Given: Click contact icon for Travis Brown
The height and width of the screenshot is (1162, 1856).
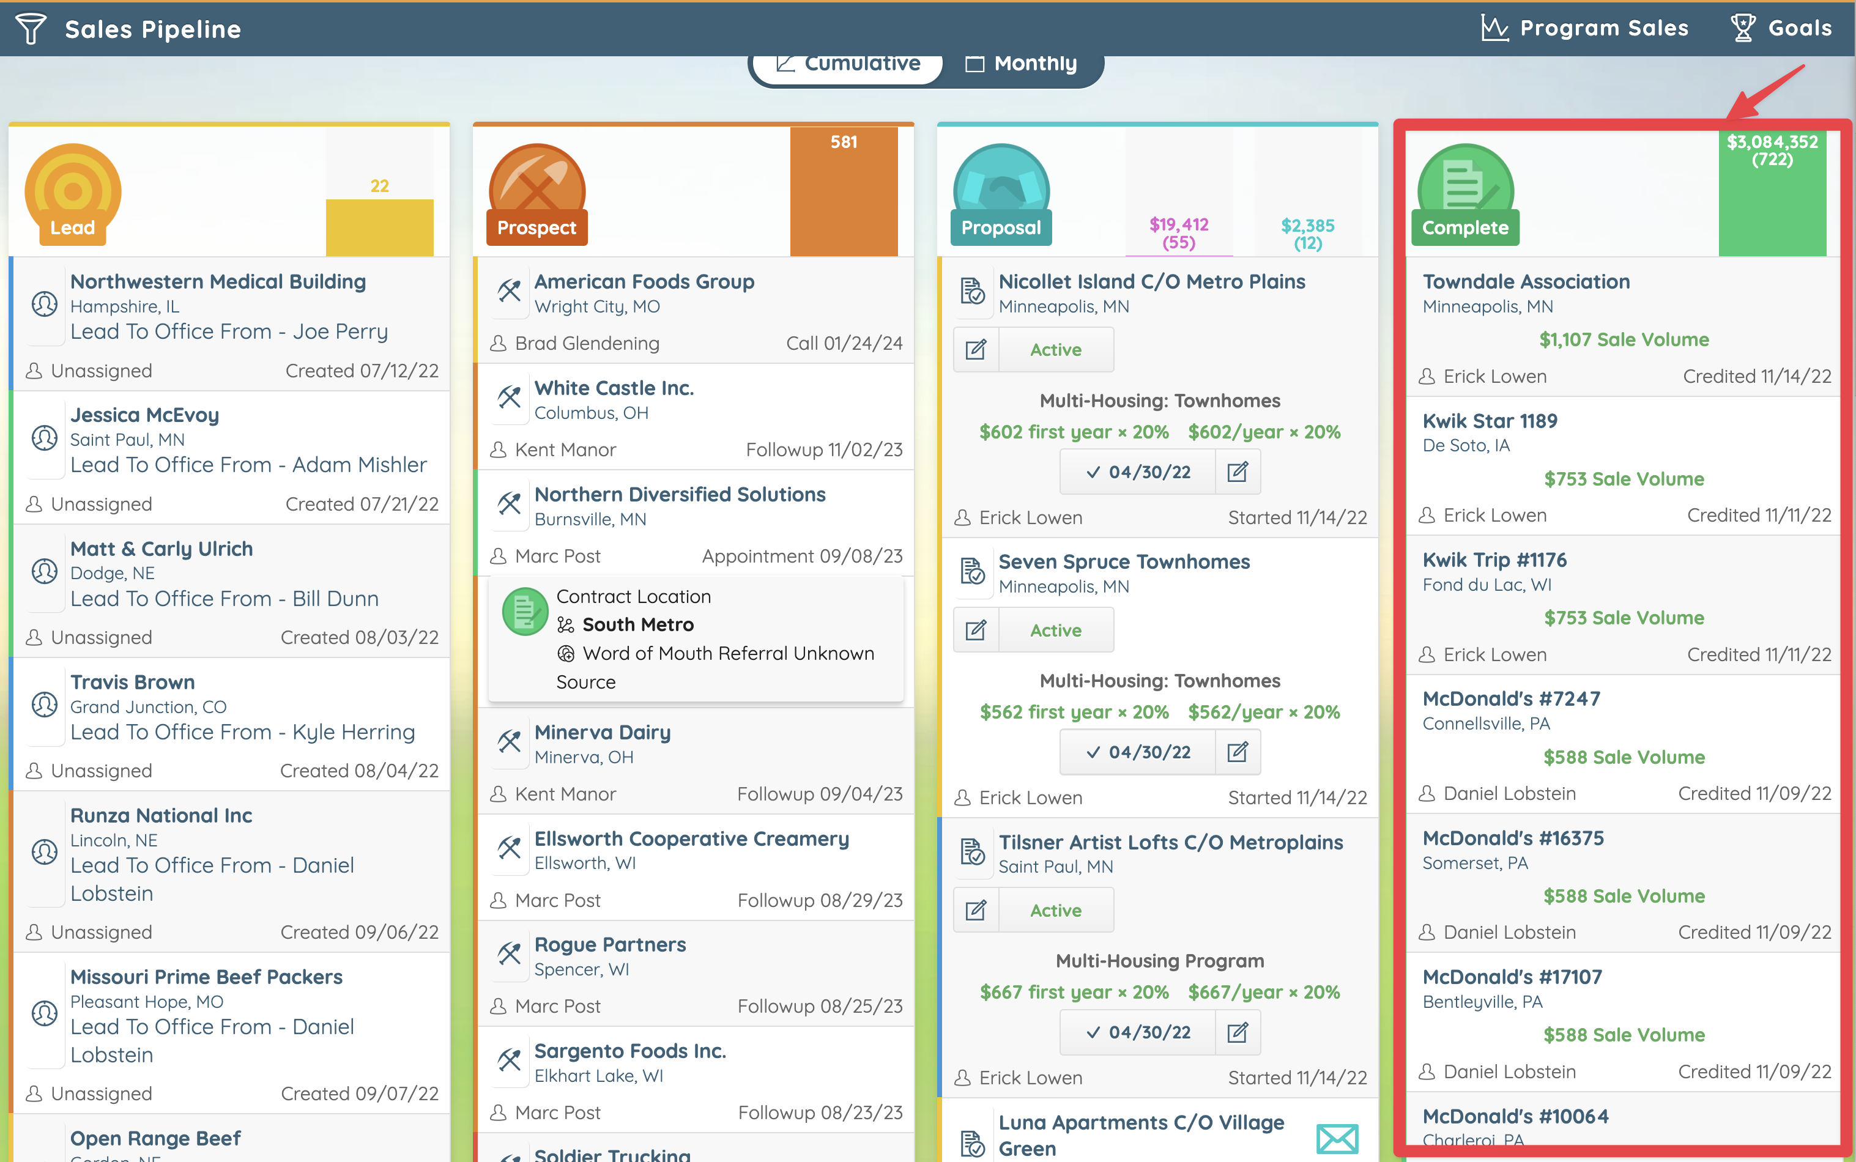Looking at the screenshot, I should (x=45, y=705).
